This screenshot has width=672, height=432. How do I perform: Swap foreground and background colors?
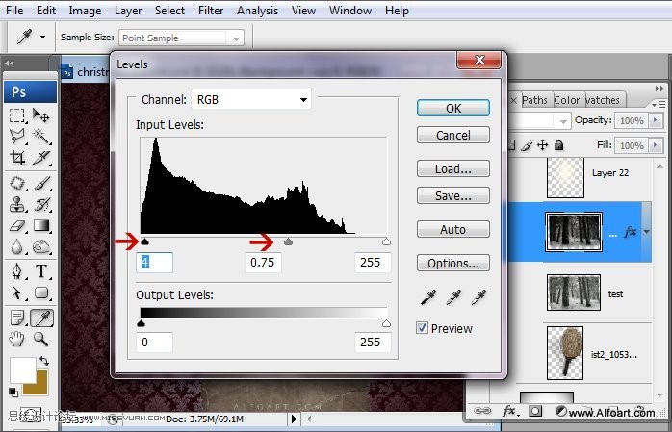pyautogui.click(x=44, y=361)
